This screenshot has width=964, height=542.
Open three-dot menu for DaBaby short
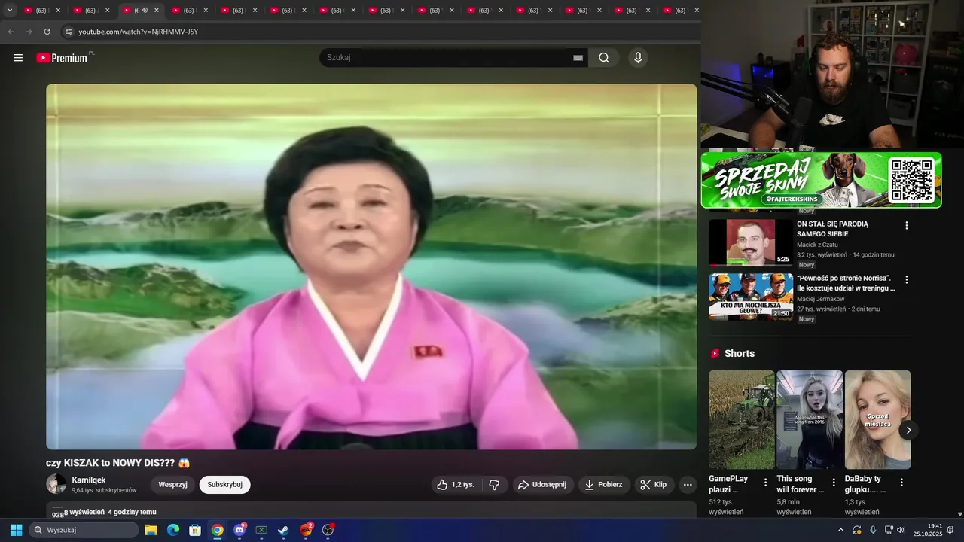tap(901, 483)
